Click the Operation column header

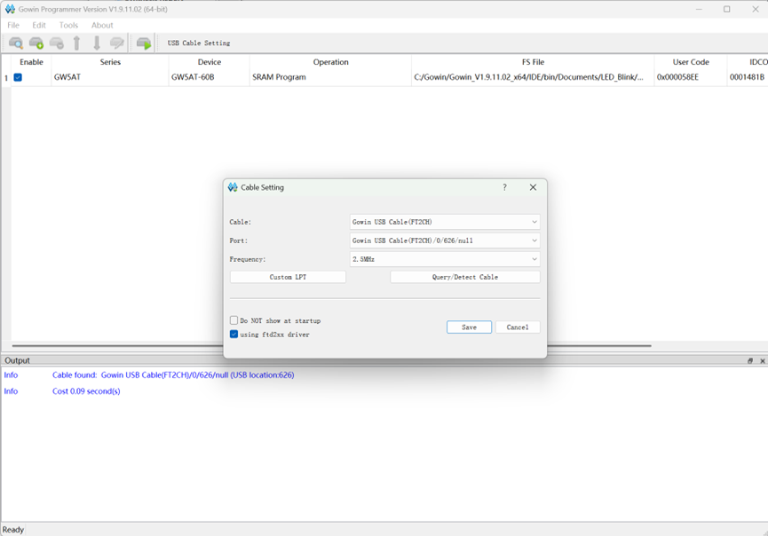click(330, 62)
